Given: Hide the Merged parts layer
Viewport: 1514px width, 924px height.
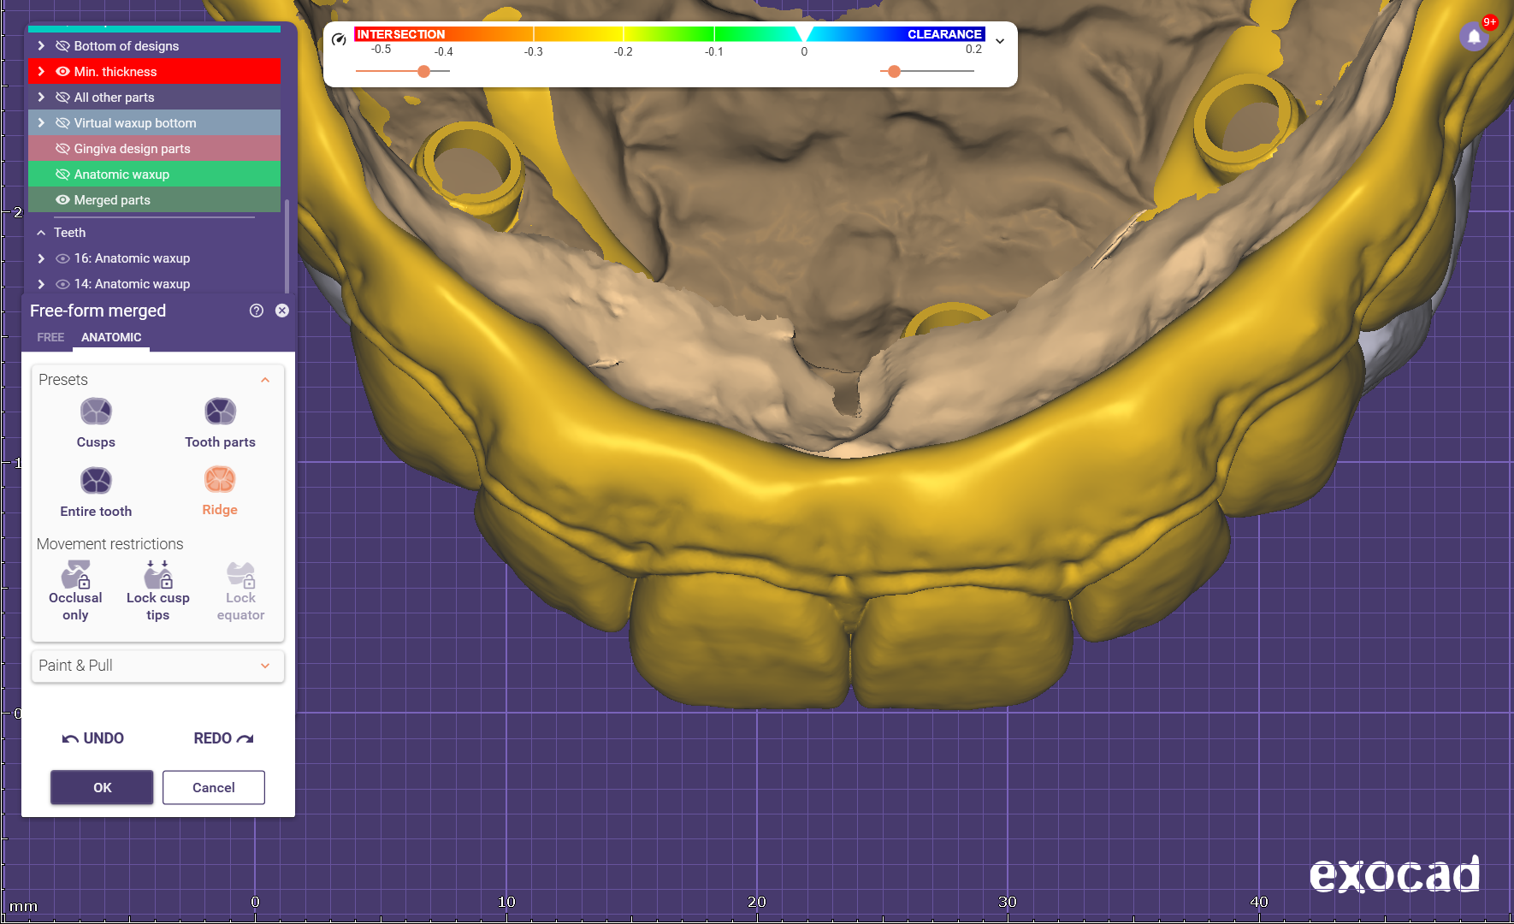Looking at the screenshot, I should 62,200.
